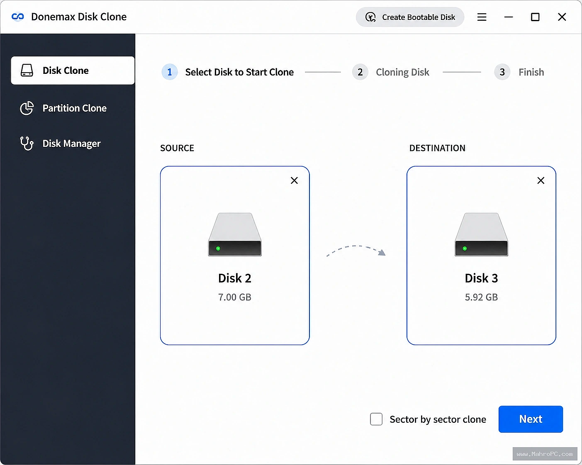
Task: Enable the Sector by sector clone checkbox
Action: [x=376, y=419]
